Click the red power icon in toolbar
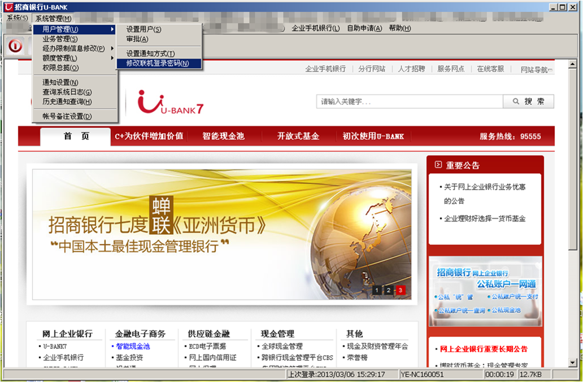The height and width of the screenshot is (382, 583). point(15,46)
